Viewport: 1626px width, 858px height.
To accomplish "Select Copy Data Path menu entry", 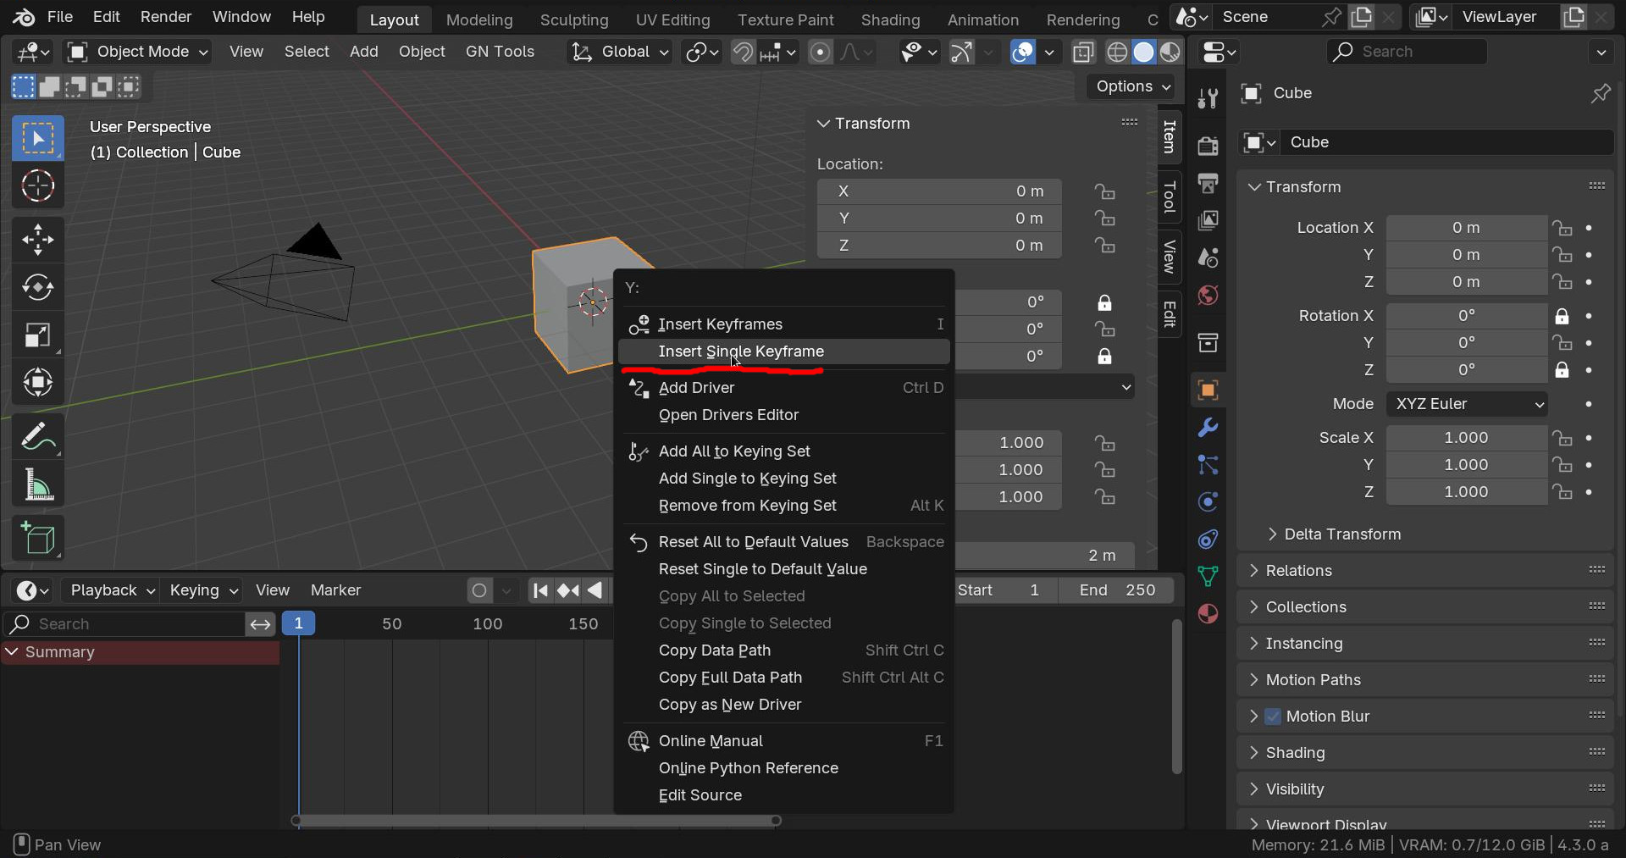I will click(x=784, y=650).
